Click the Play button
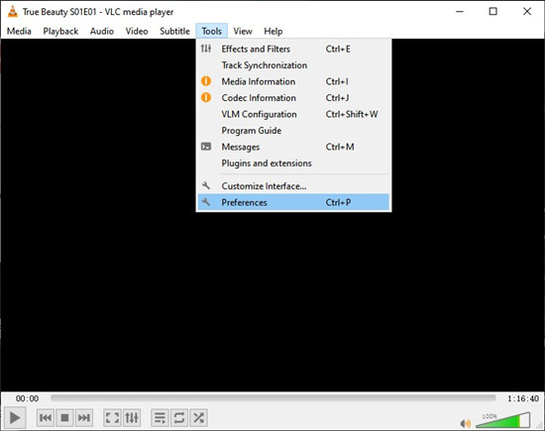The width and height of the screenshot is (545, 431). (x=14, y=417)
